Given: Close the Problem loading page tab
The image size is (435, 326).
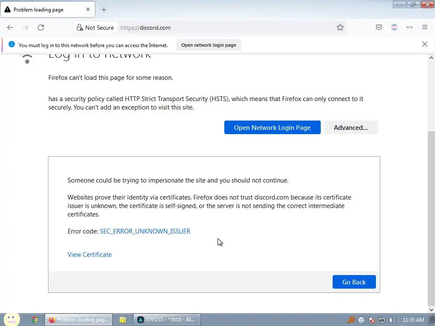Looking at the screenshot, I should (88, 9).
